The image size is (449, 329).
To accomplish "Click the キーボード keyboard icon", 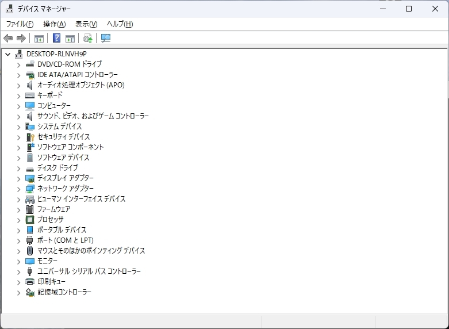I will click(x=30, y=95).
